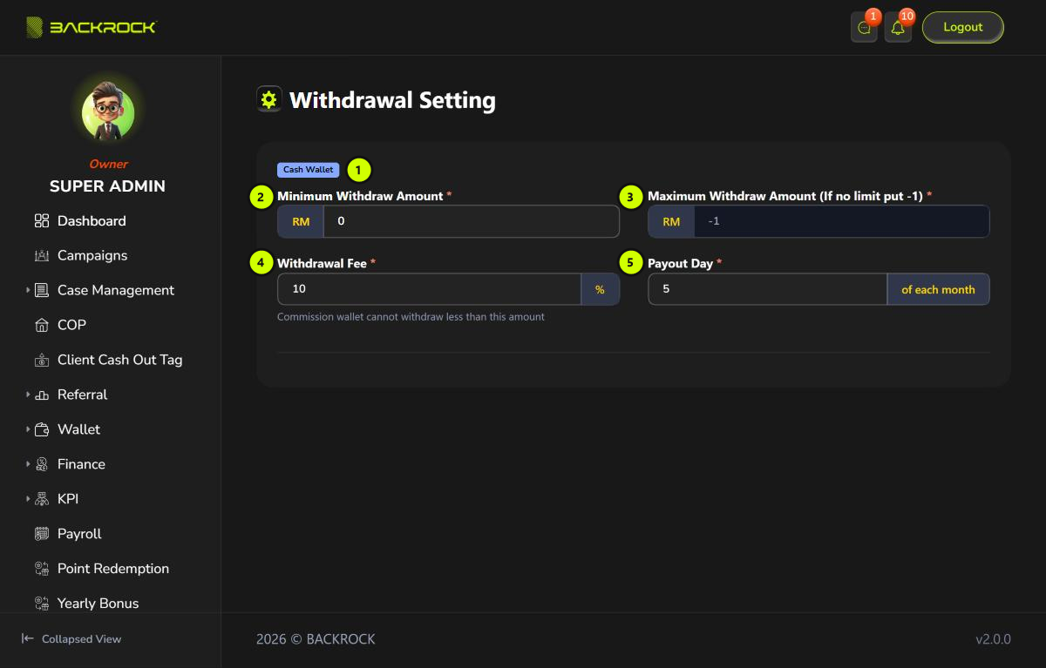The height and width of the screenshot is (668, 1046).
Task: Click the Logout button
Action: [x=963, y=27]
